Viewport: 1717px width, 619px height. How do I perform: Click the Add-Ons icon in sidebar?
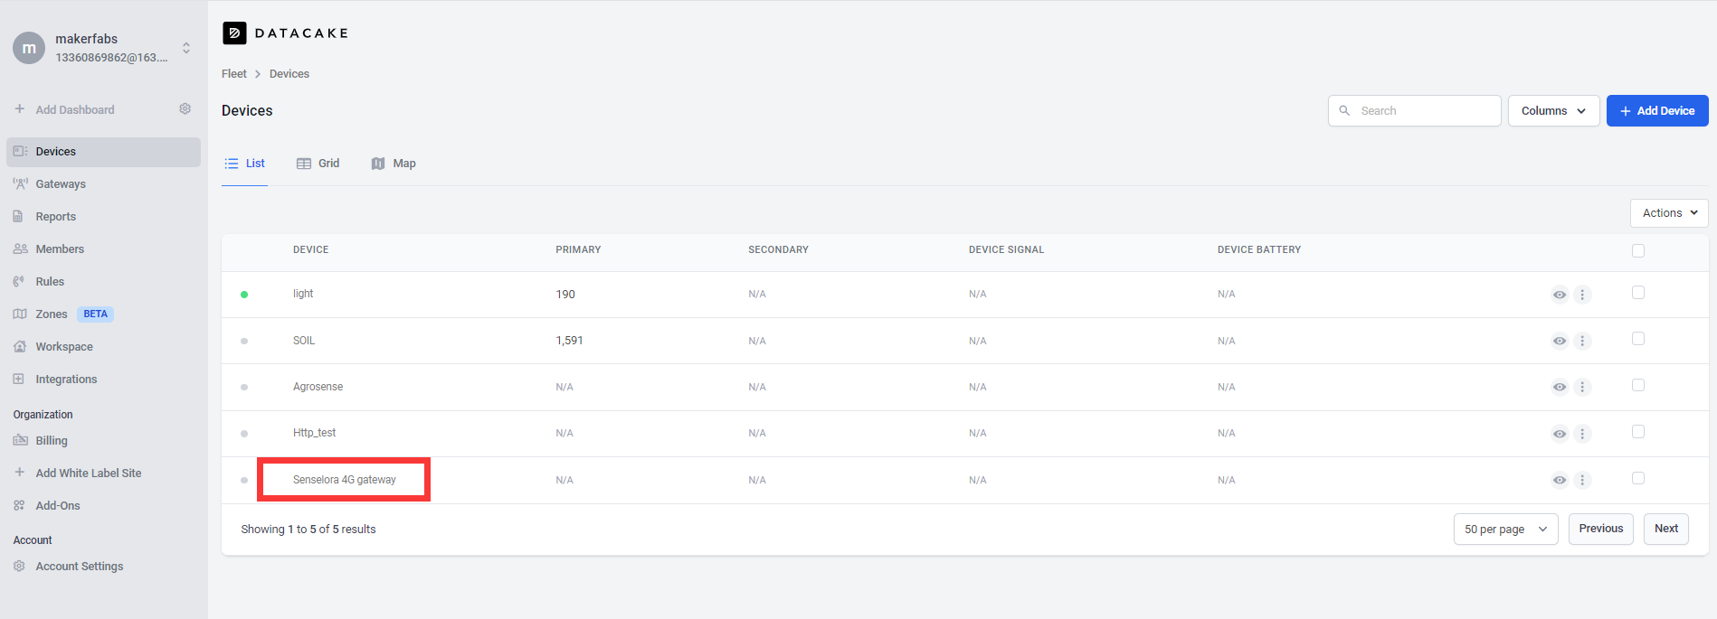[19, 505]
